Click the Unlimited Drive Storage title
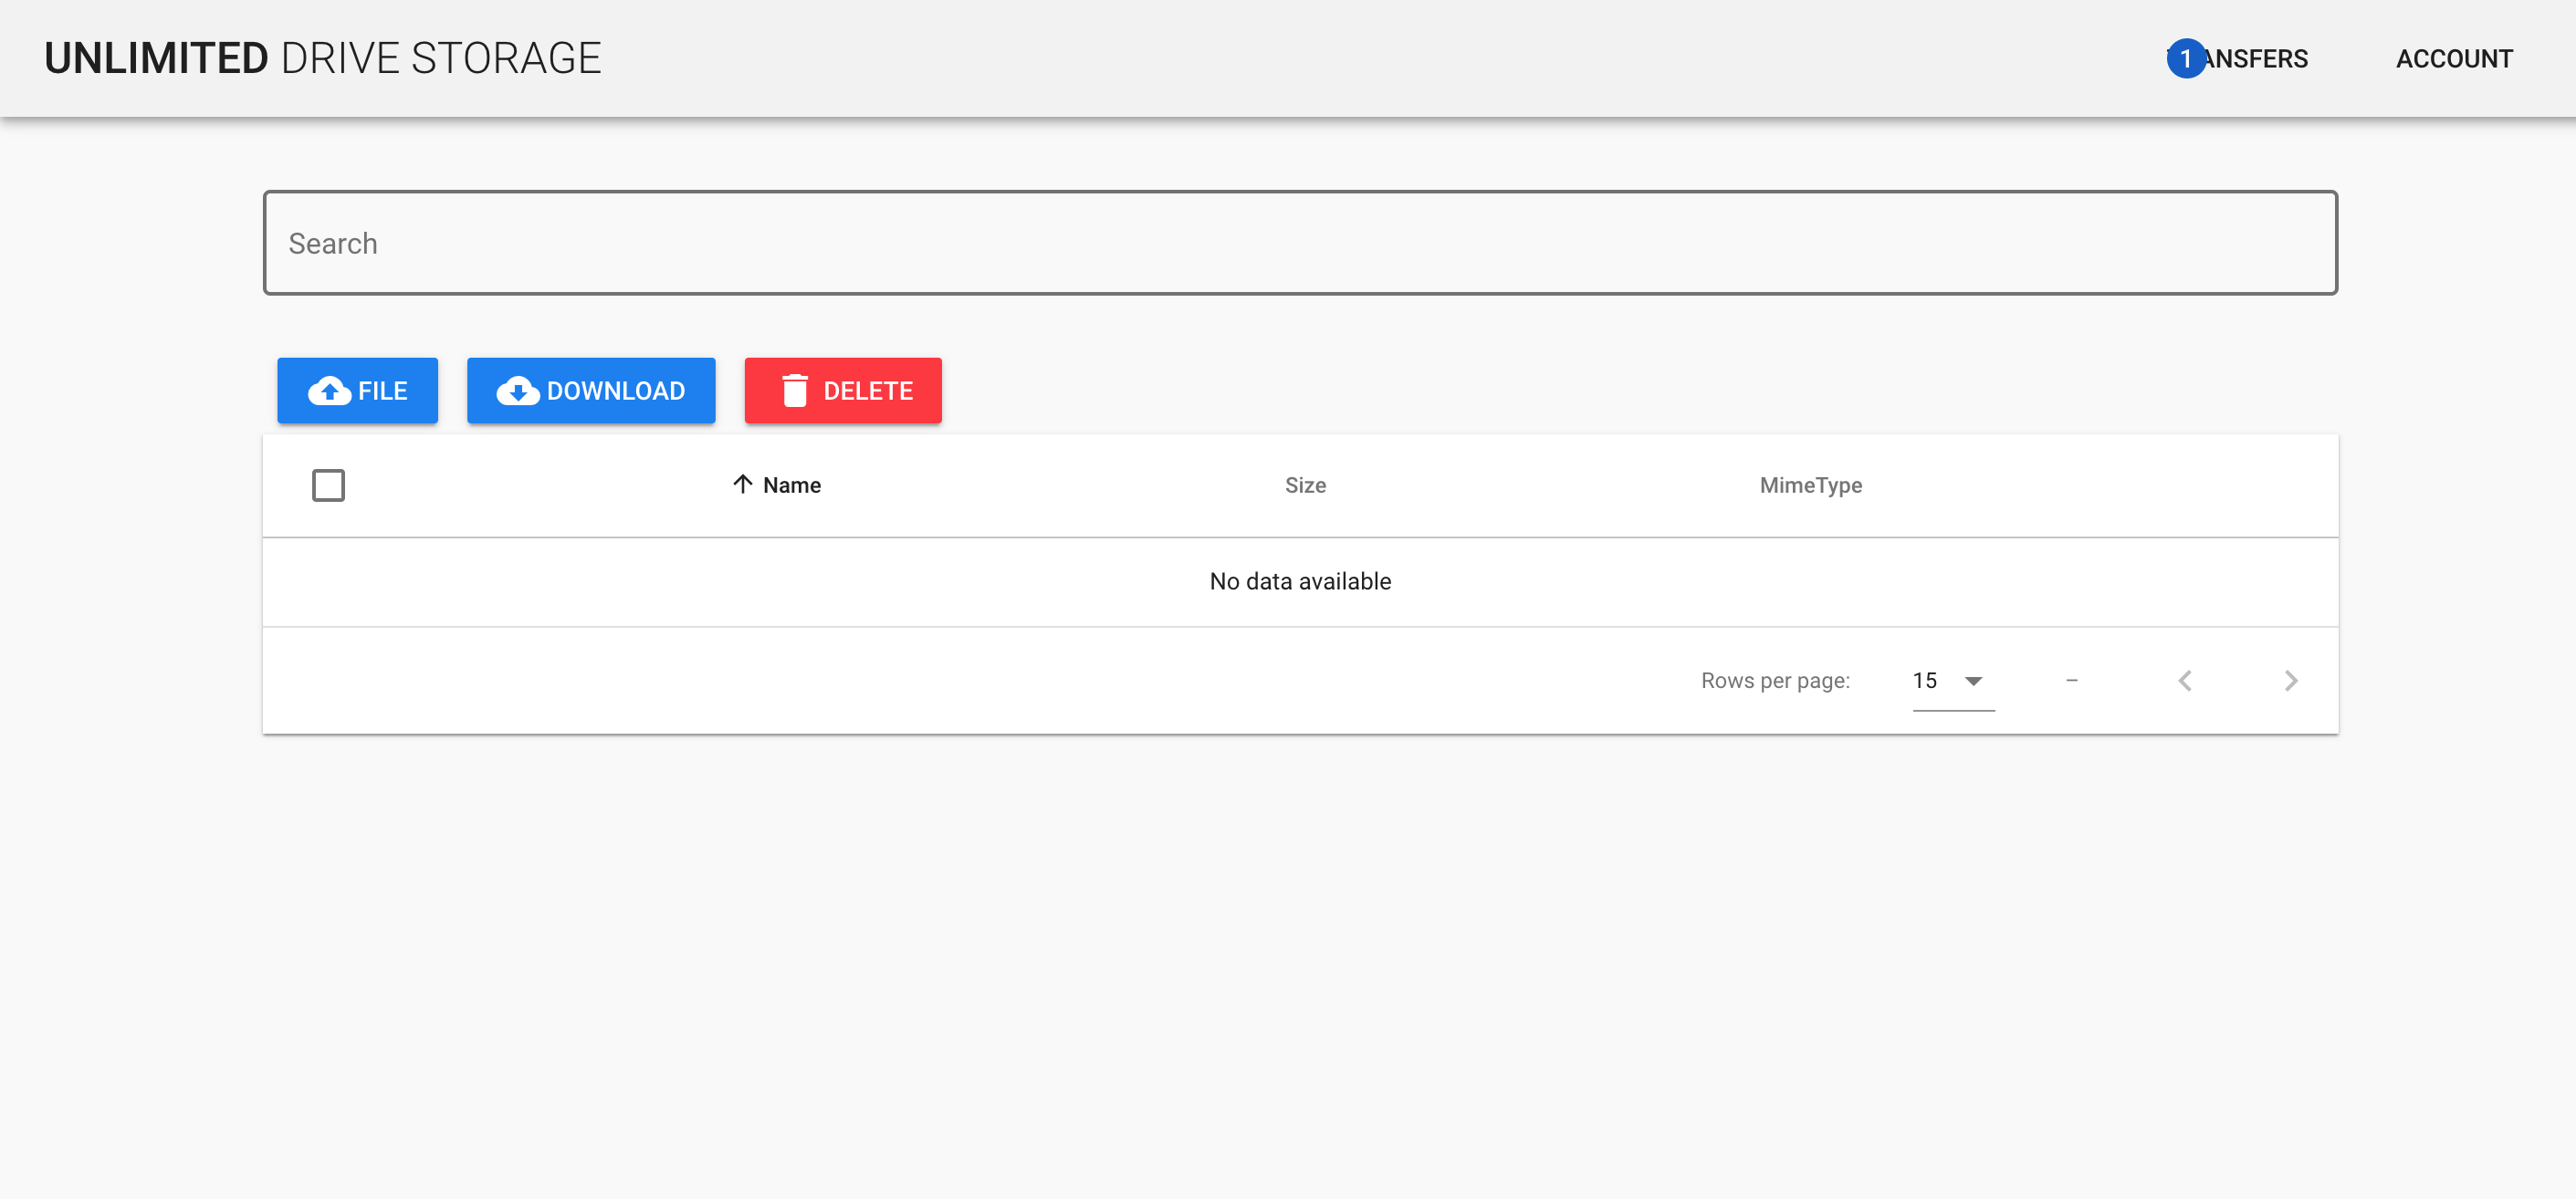This screenshot has height=1199, width=2576. tap(323, 59)
